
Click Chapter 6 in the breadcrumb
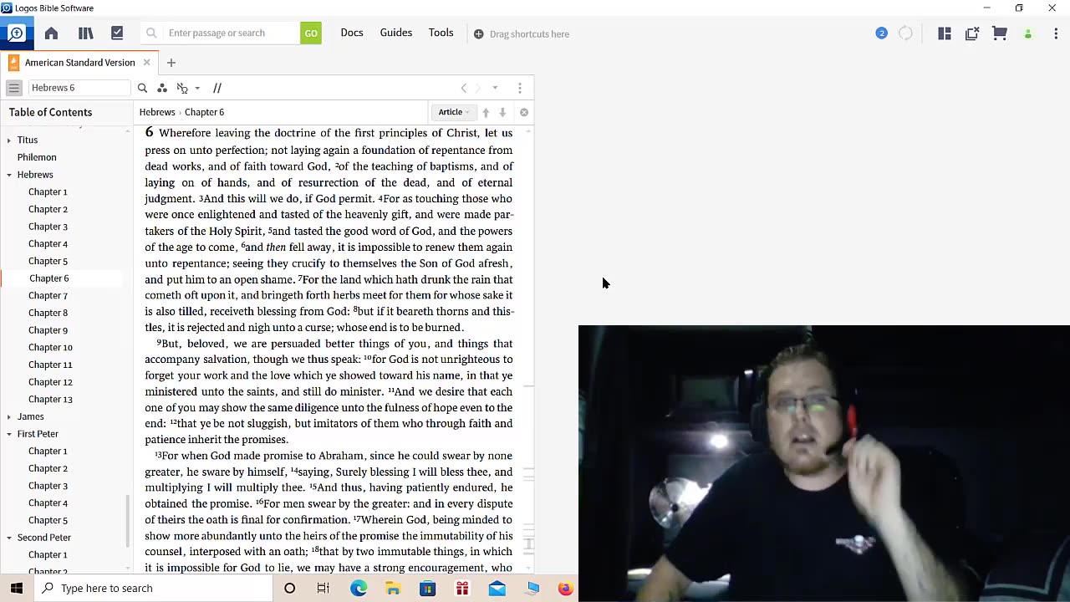[x=204, y=112]
